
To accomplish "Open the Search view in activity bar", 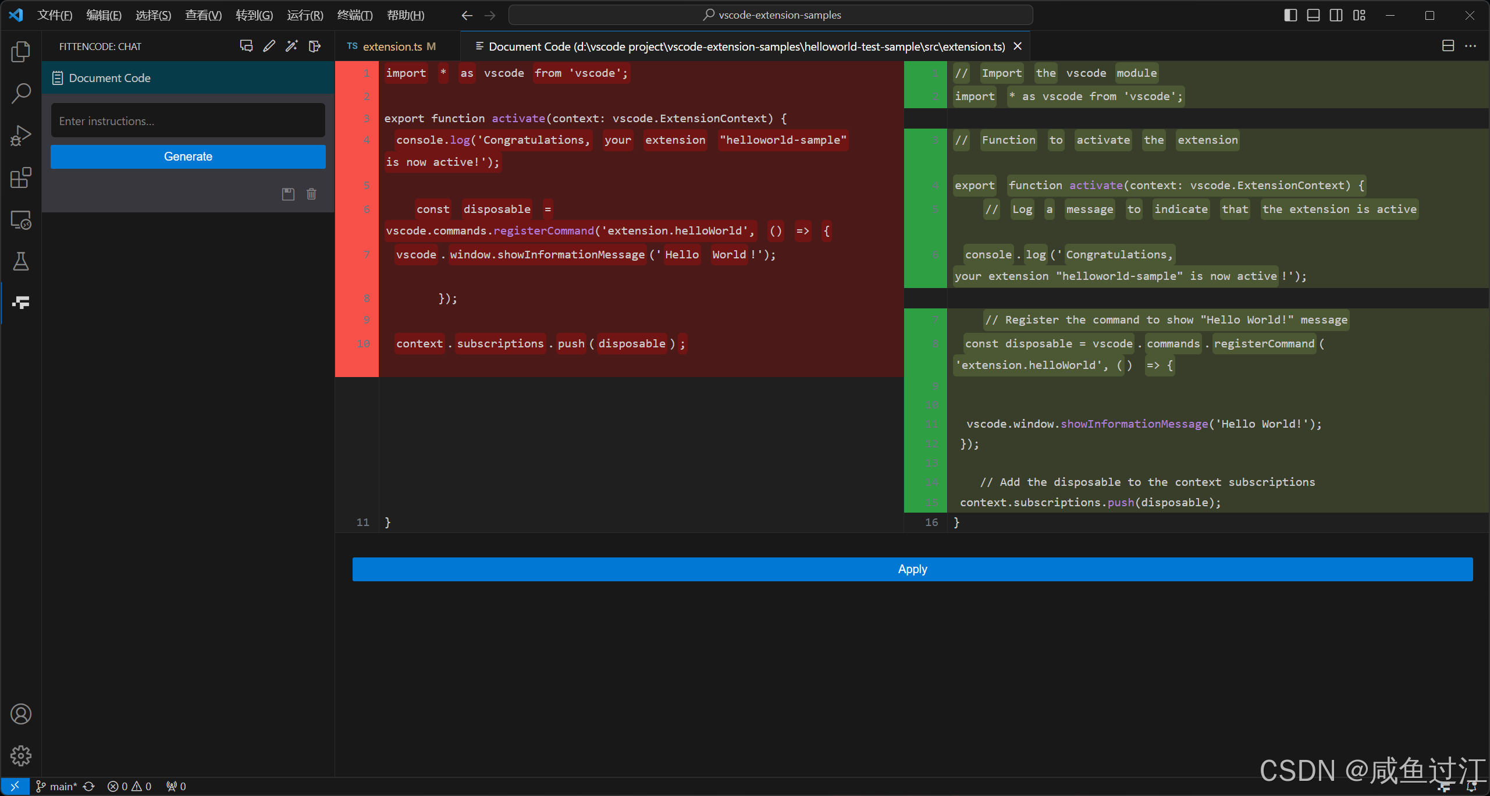I will click(x=21, y=93).
